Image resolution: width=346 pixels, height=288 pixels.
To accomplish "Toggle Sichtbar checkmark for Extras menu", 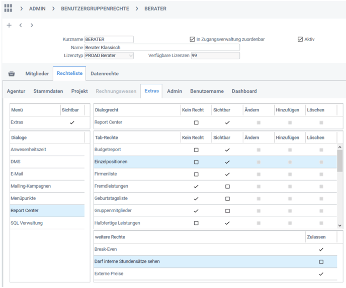I will click(72, 122).
